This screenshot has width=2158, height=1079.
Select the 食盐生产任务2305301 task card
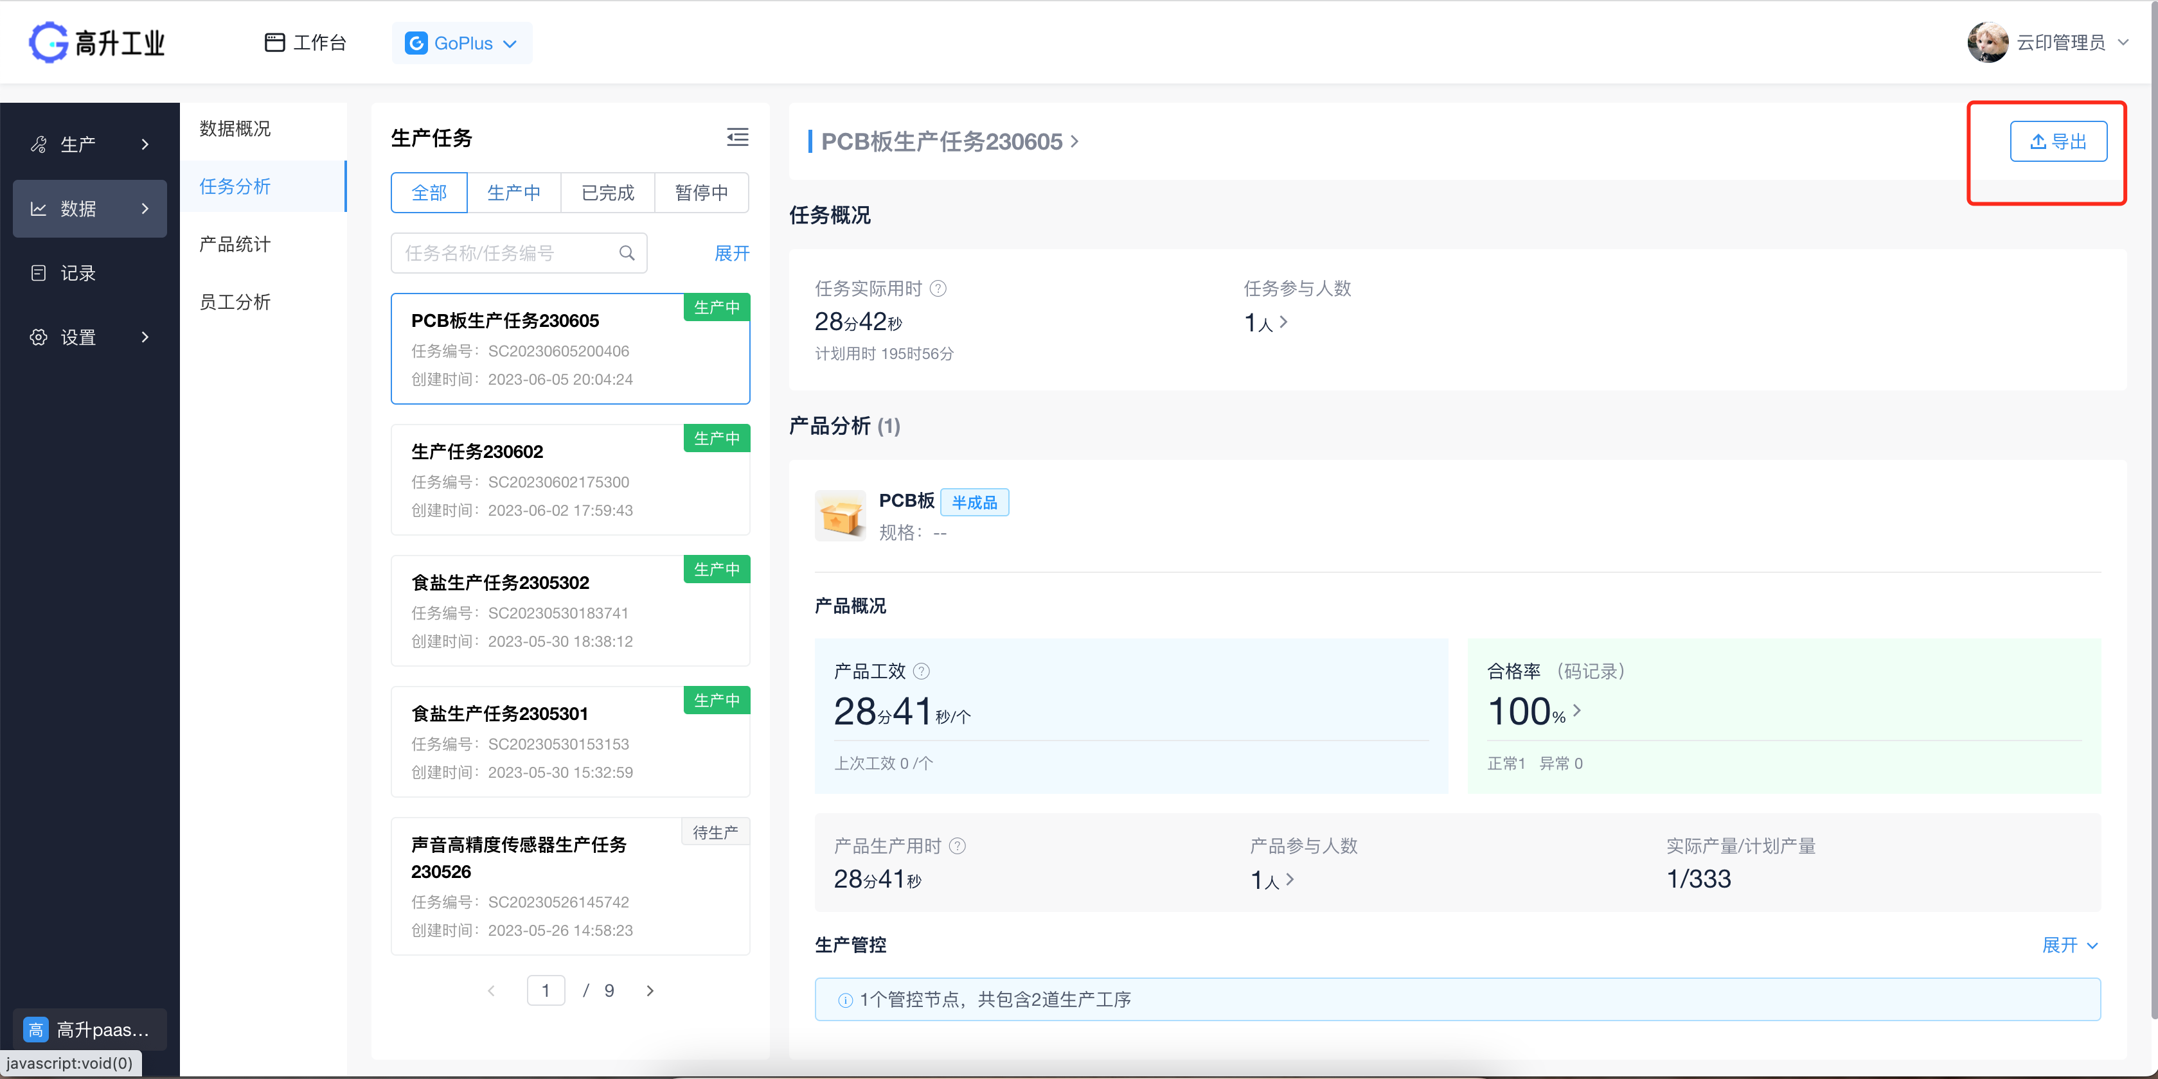point(569,742)
